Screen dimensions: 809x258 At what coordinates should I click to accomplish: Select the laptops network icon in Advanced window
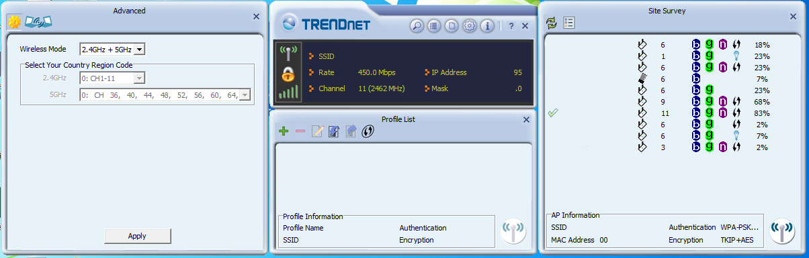coord(38,22)
